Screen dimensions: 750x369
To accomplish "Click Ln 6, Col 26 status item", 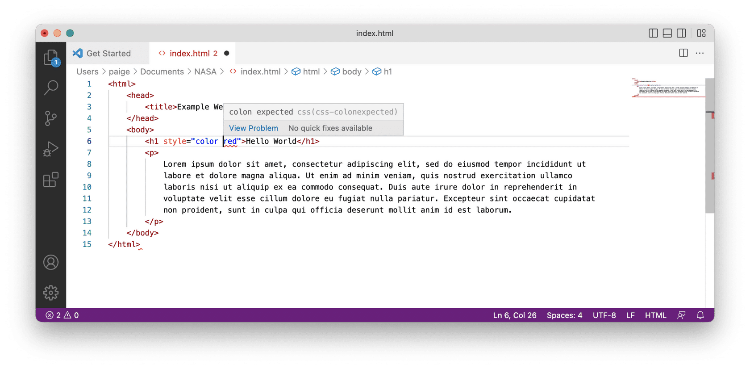I will [x=515, y=315].
